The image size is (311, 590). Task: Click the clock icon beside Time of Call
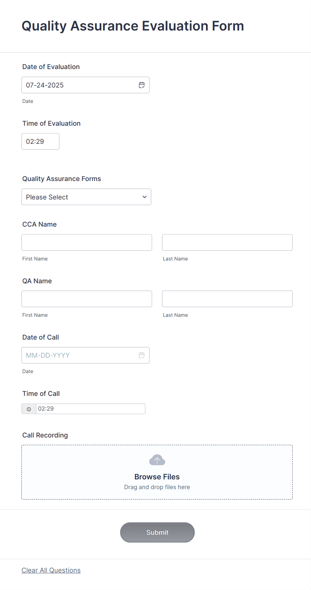click(x=29, y=409)
